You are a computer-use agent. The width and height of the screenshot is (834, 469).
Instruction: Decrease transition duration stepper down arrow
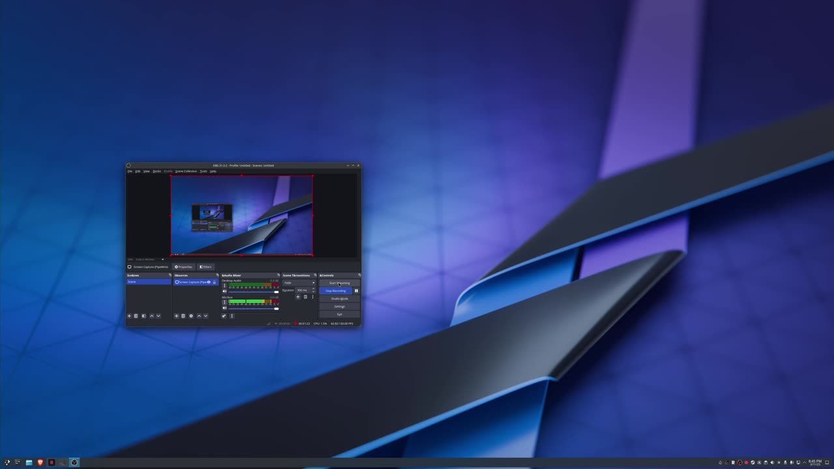click(313, 292)
